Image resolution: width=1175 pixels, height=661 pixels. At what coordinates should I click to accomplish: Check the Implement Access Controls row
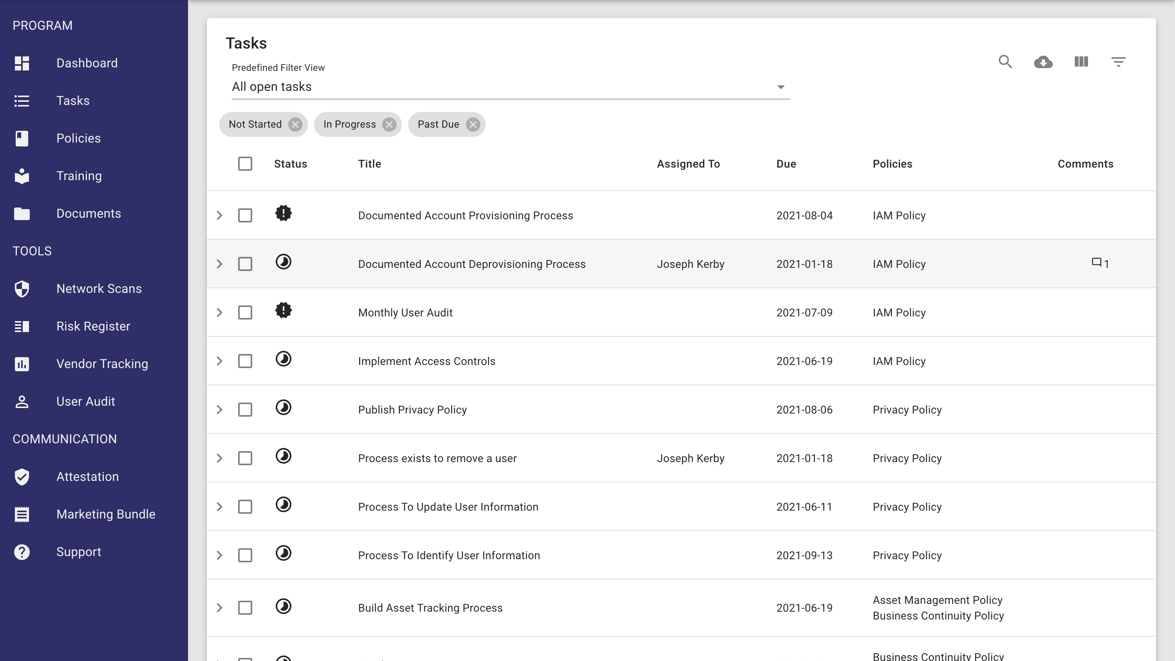(x=245, y=361)
